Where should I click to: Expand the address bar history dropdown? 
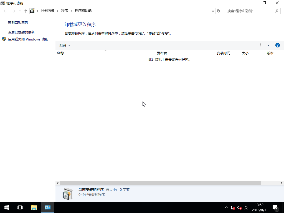point(213,11)
